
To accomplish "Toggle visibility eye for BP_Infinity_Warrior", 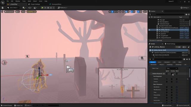I will 150,30.
